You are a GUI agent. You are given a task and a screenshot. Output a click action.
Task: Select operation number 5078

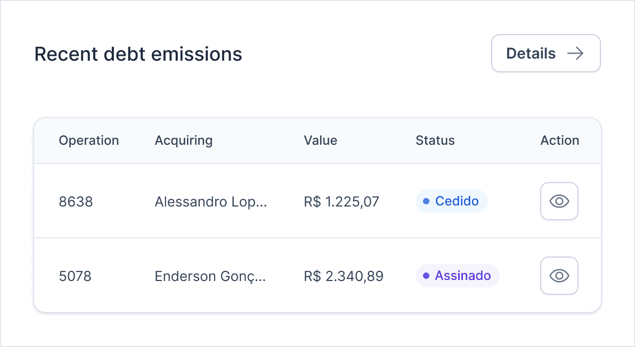75,276
